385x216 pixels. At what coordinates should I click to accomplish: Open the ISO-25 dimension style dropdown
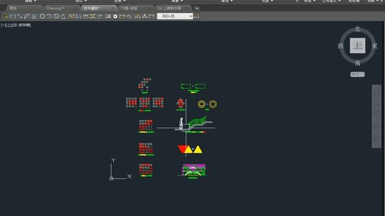point(175,16)
